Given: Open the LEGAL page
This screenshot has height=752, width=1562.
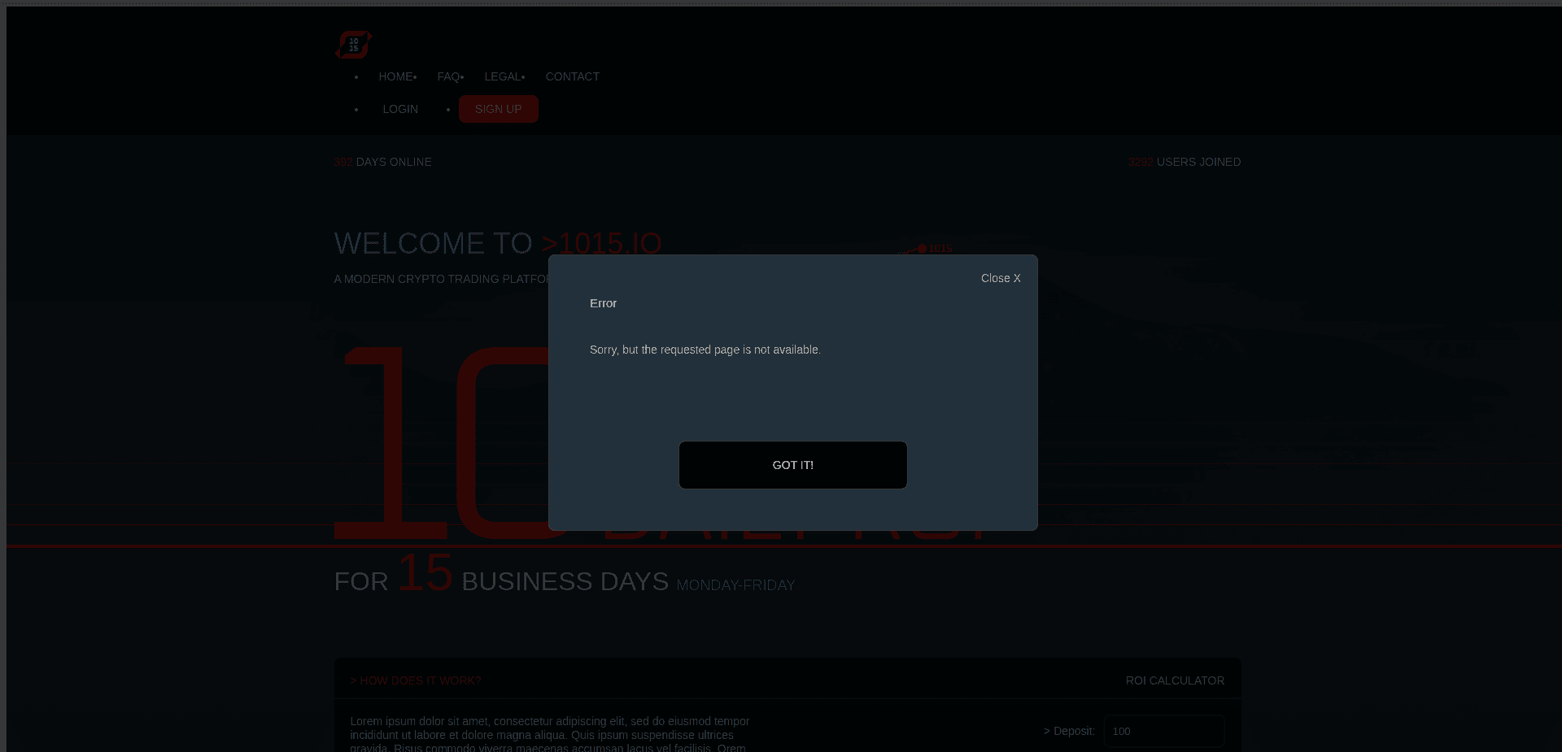Looking at the screenshot, I should click(x=502, y=76).
